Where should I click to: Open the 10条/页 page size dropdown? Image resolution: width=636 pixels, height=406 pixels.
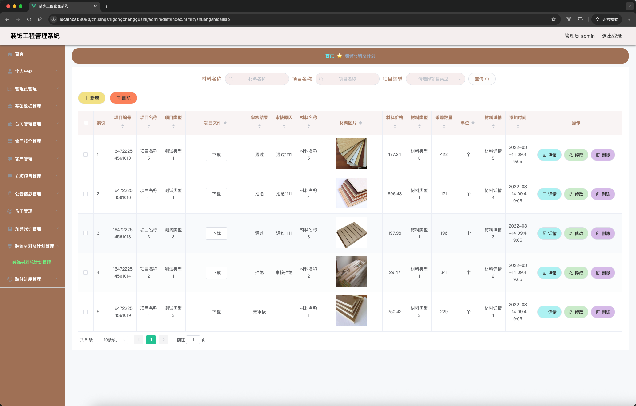pos(113,340)
